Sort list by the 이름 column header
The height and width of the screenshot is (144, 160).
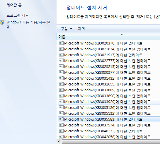108,37
